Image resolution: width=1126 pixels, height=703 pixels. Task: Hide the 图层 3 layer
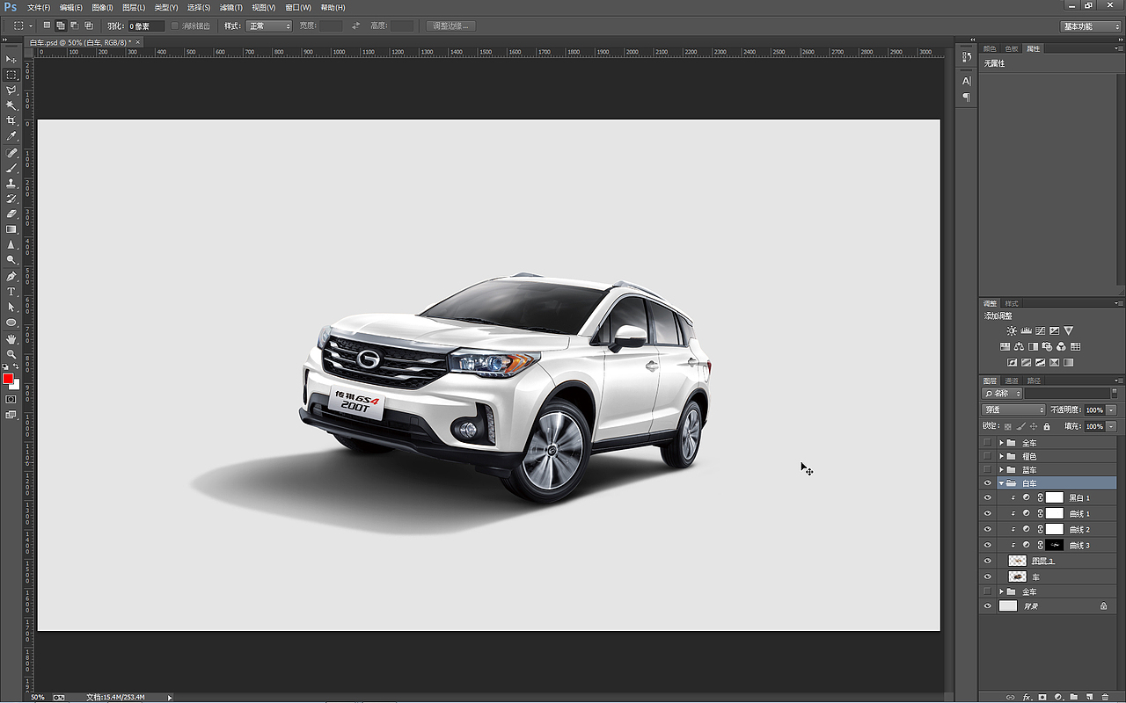987,561
